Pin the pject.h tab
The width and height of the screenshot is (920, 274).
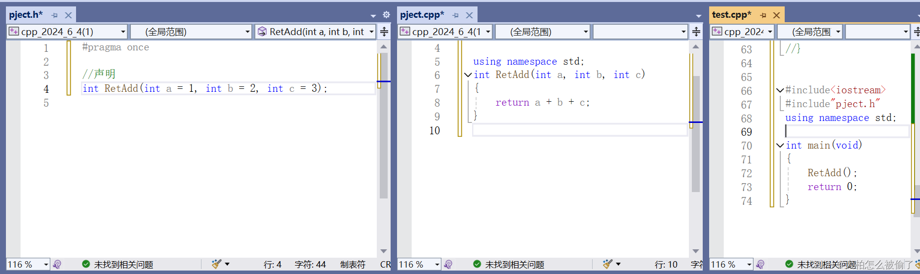(x=55, y=15)
